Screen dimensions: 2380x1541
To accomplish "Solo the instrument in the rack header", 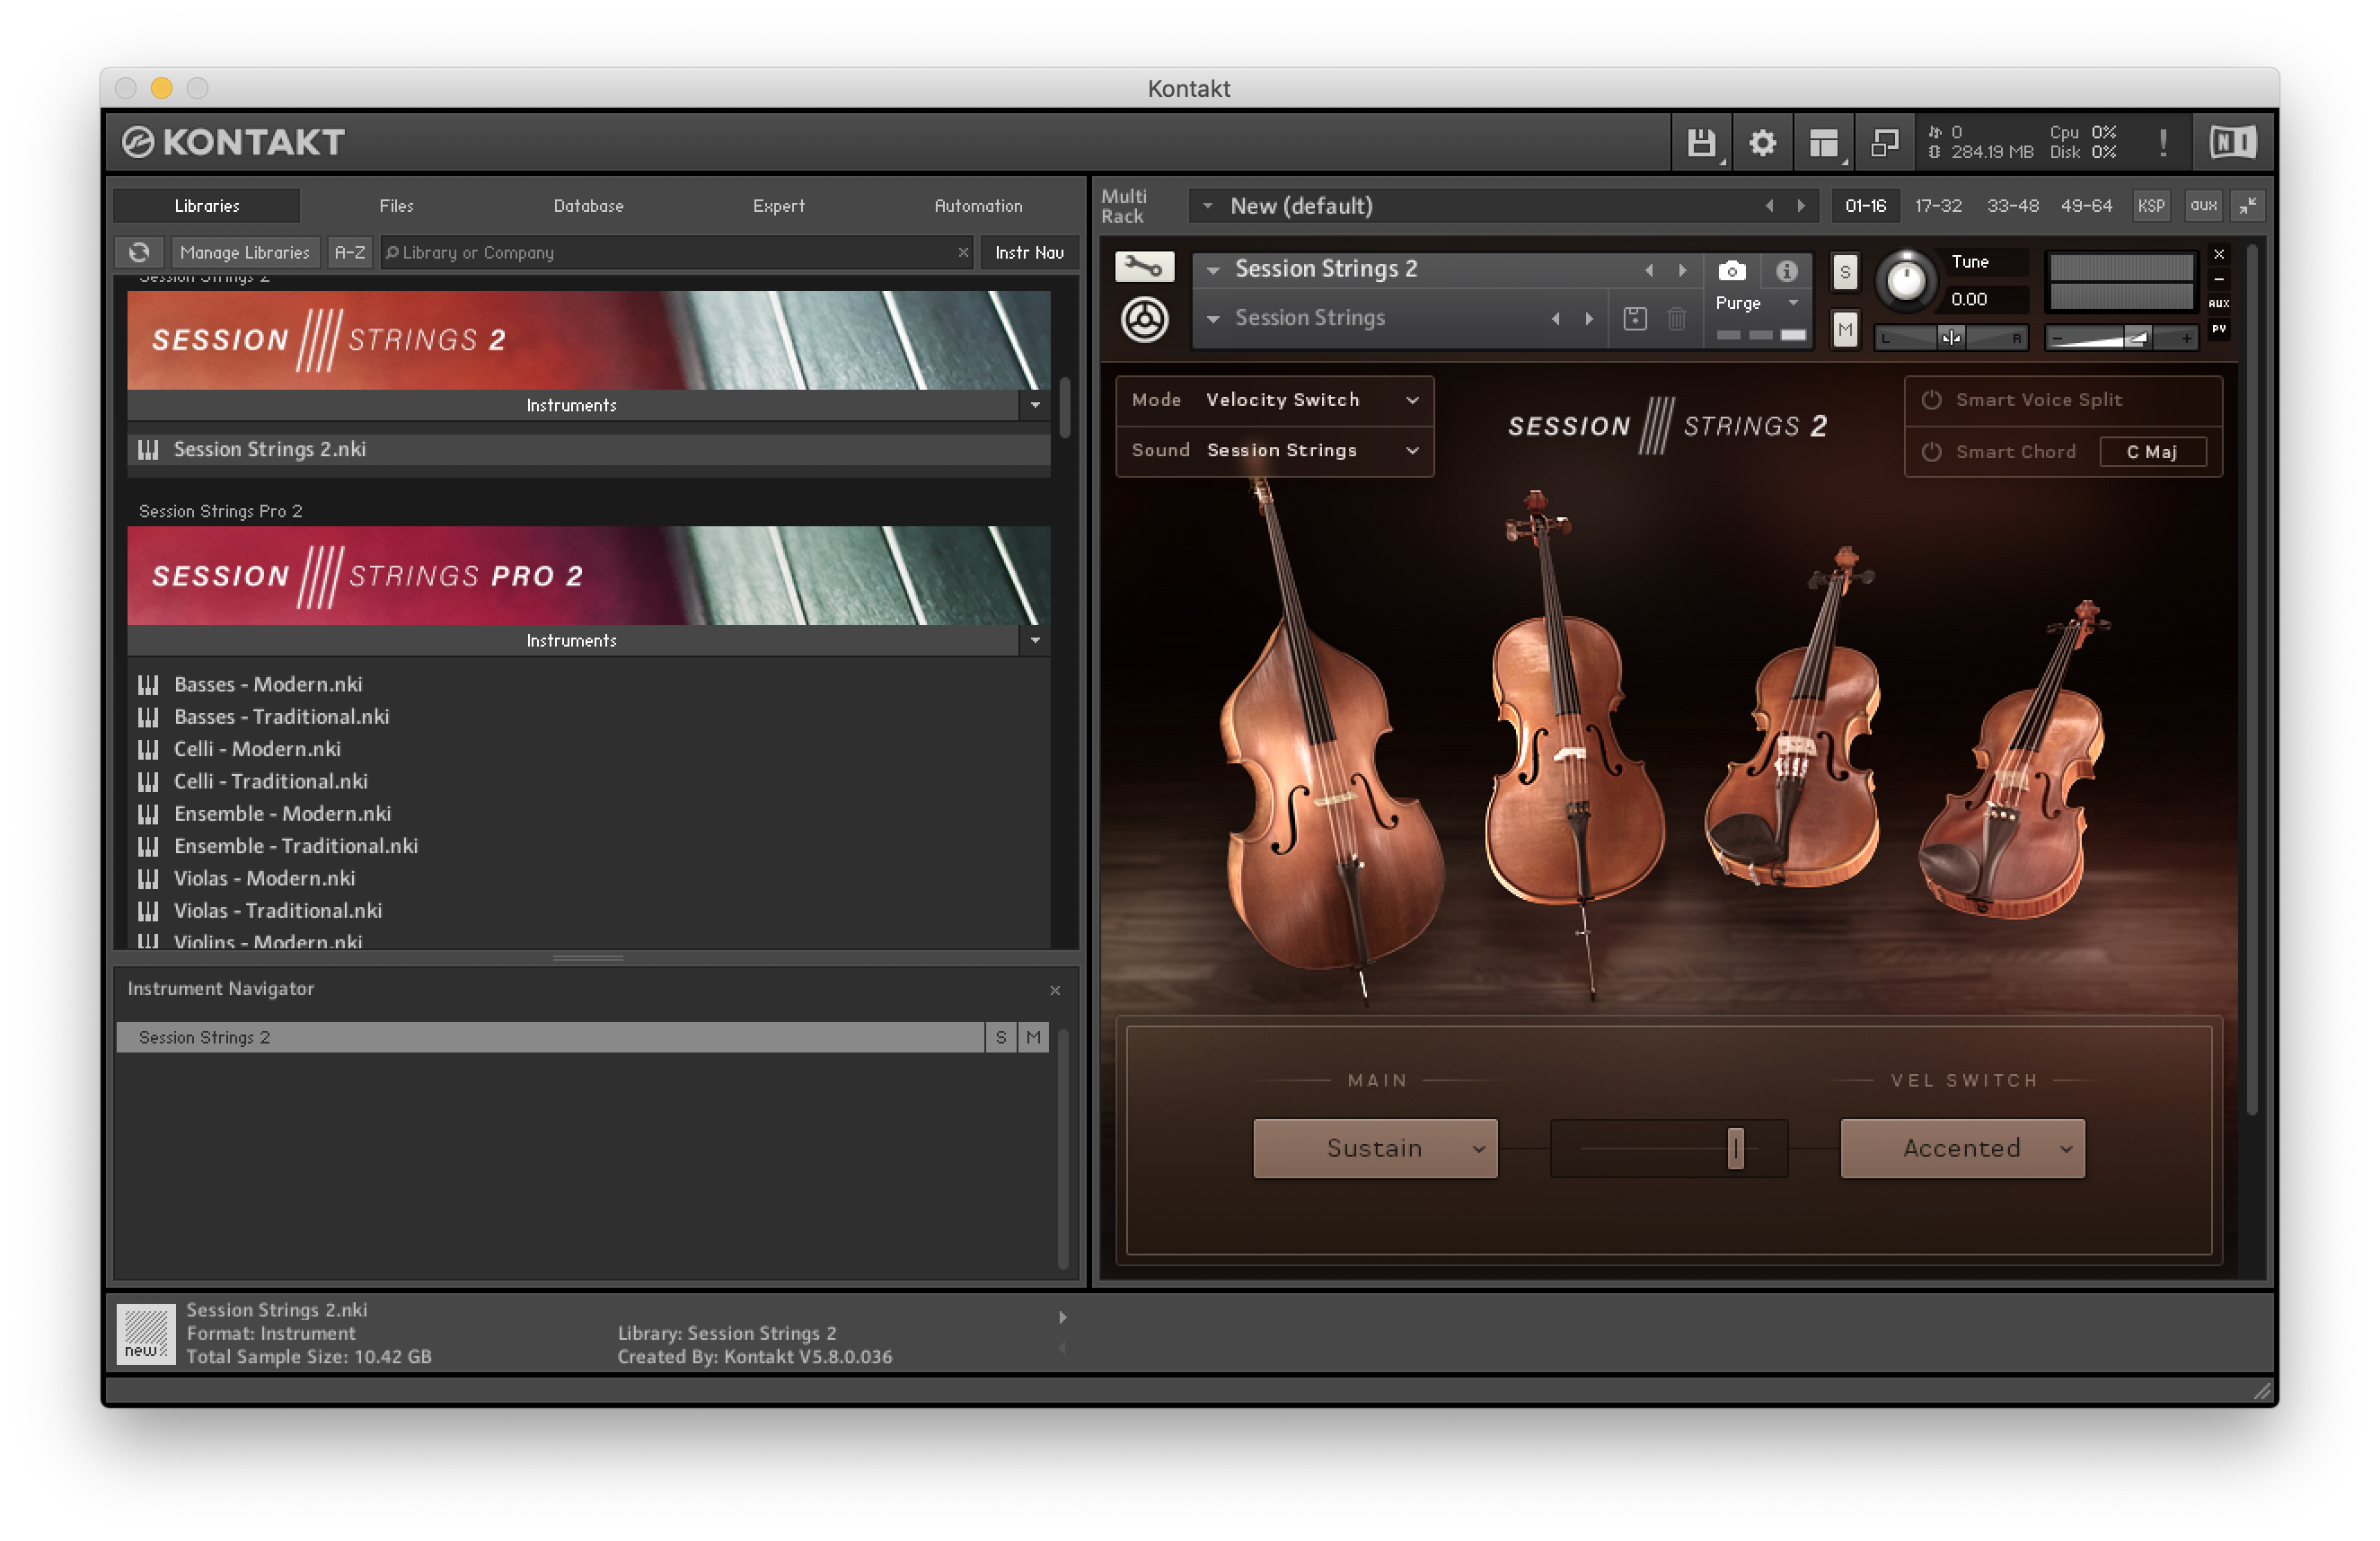I will (1844, 271).
